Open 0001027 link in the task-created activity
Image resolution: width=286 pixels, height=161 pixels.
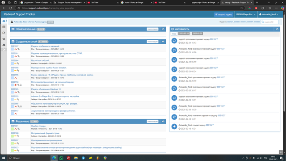[210, 125]
